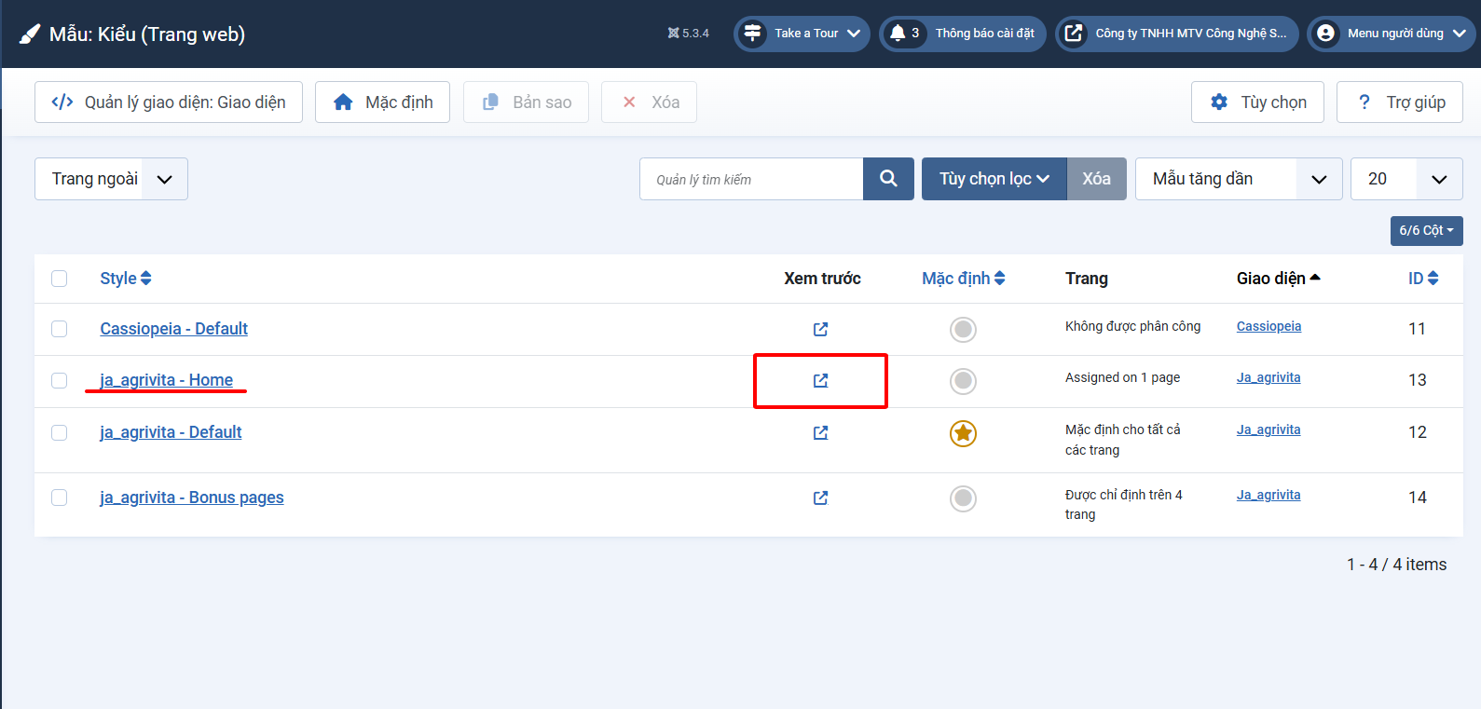Tick the Cassiopeia - Default checkbox
The height and width of the screenshot is (709, 1481).
coord(60,329)
